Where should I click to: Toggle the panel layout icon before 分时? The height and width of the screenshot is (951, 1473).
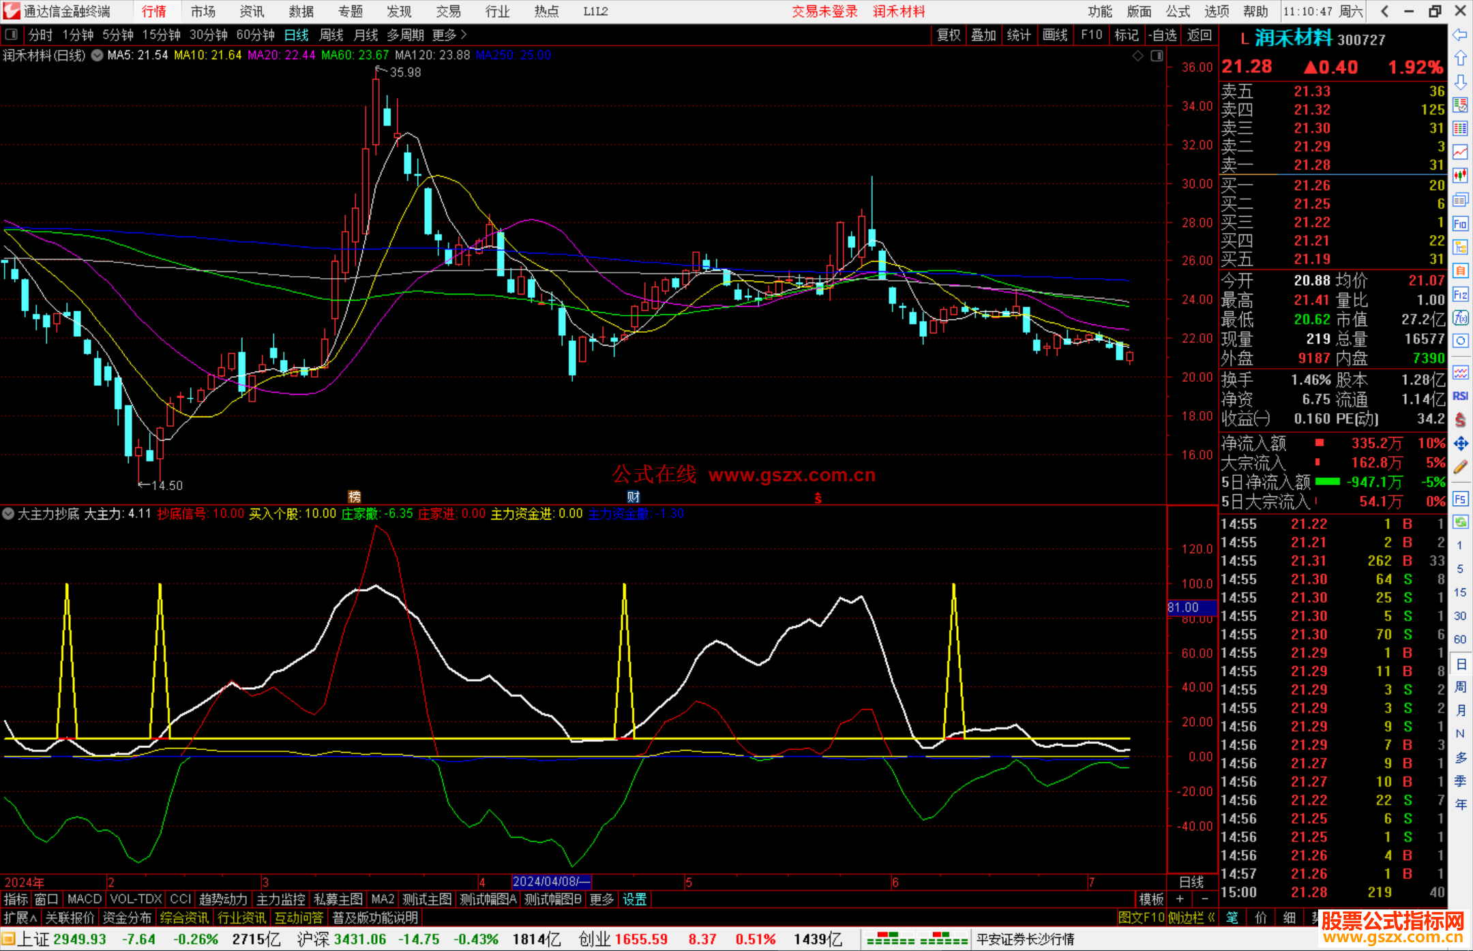[12, 34]
